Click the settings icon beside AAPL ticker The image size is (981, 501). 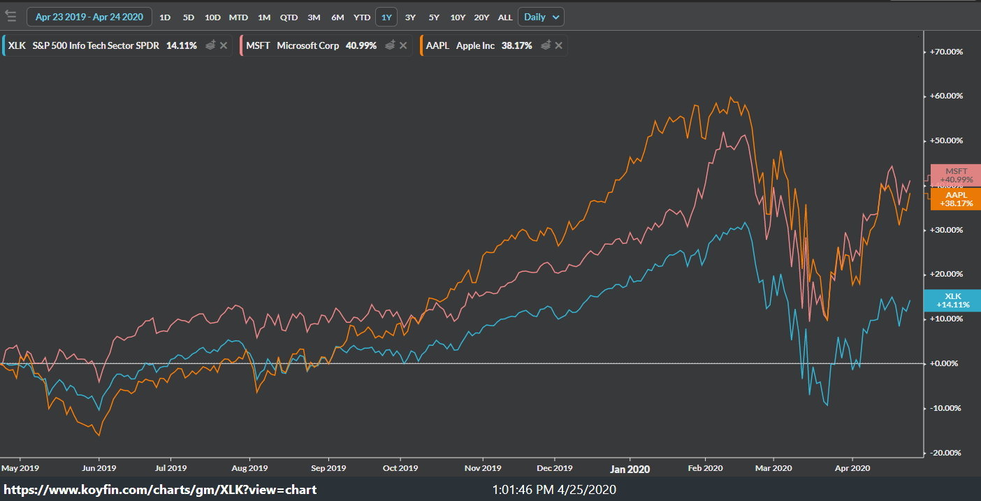pos(545,45)
